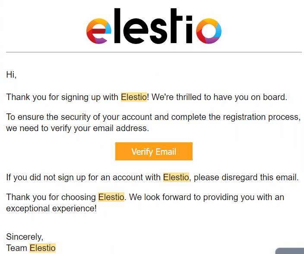Click the orange Verify Email button

click(154, 151)
